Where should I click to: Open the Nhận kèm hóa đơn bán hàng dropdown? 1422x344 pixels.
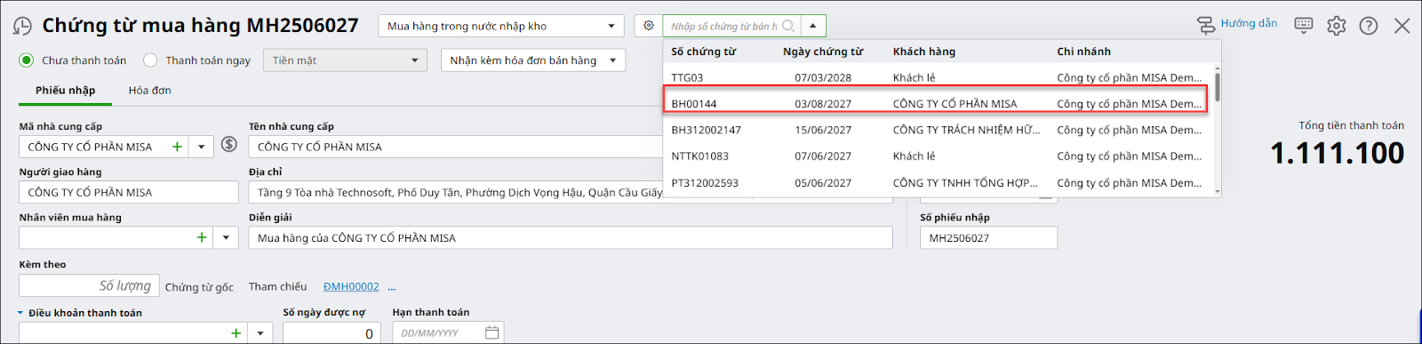click(x=533, y=60)
